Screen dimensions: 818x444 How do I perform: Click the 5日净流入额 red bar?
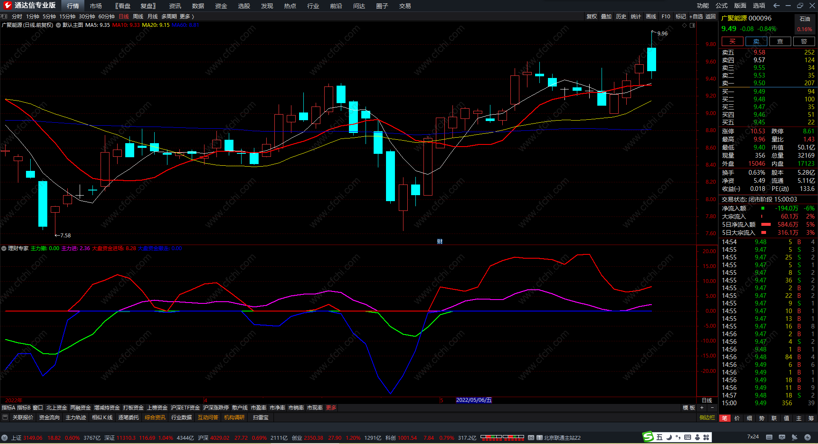[x=766, y=225]
